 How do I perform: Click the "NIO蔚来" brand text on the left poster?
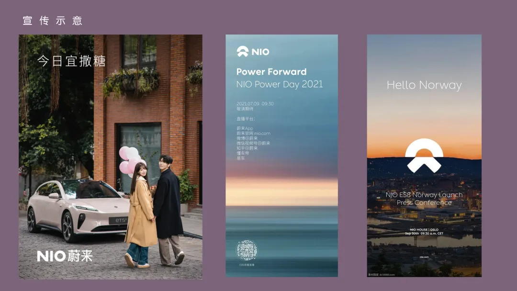[x=65, y=256]
